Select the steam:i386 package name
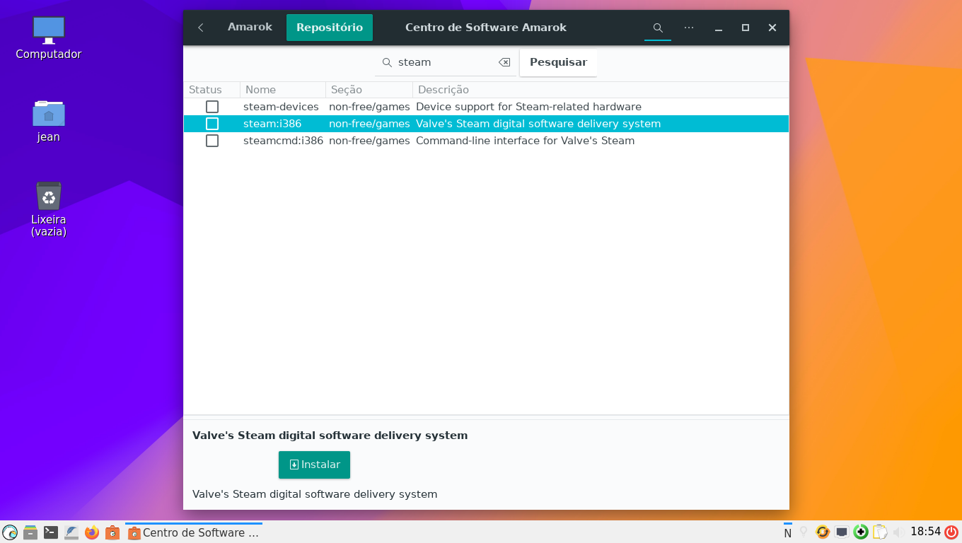This screenshot has height=543, width=962. coord(272,124)
